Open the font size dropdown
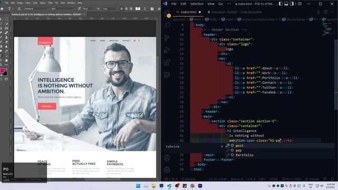Screen dimensions: 338x190 [89, 9]
